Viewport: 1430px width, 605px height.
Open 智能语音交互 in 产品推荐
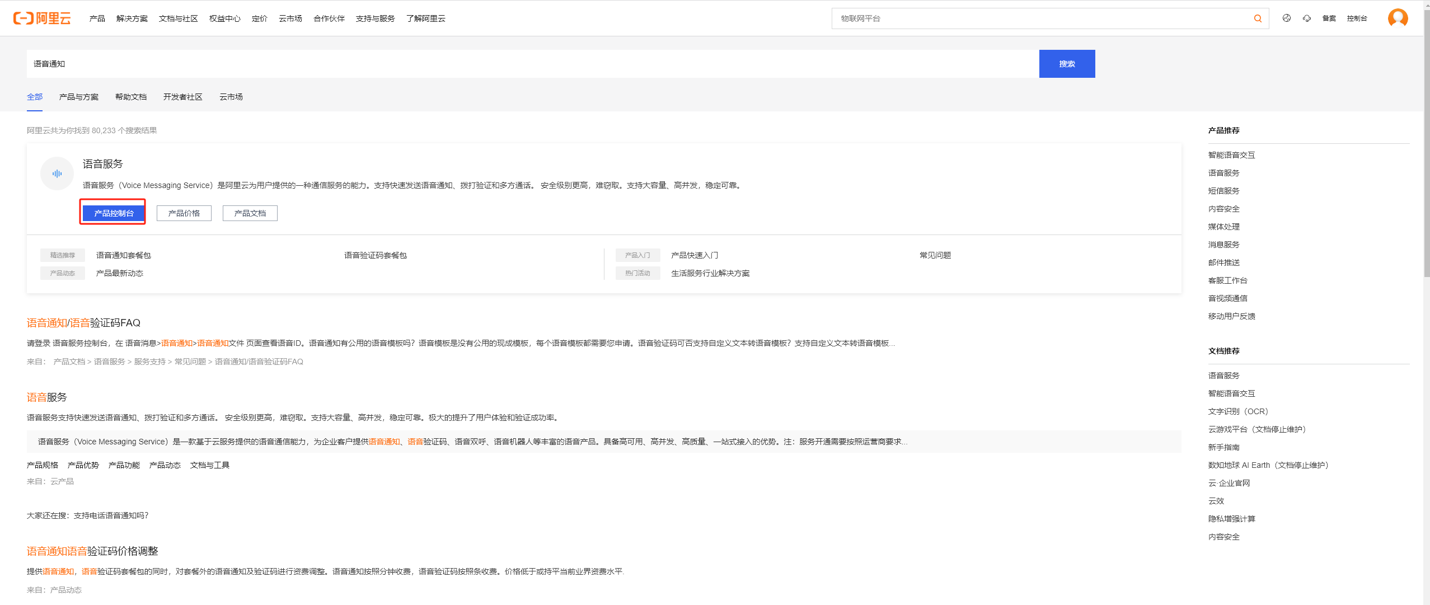pyautogui.click(x=1231, y=155)
